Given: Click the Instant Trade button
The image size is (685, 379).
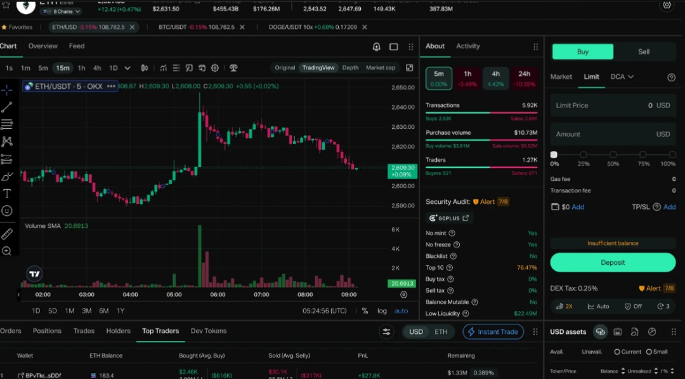Looking at the screenshot, I should pyautogui.click(x=493, y=332).
